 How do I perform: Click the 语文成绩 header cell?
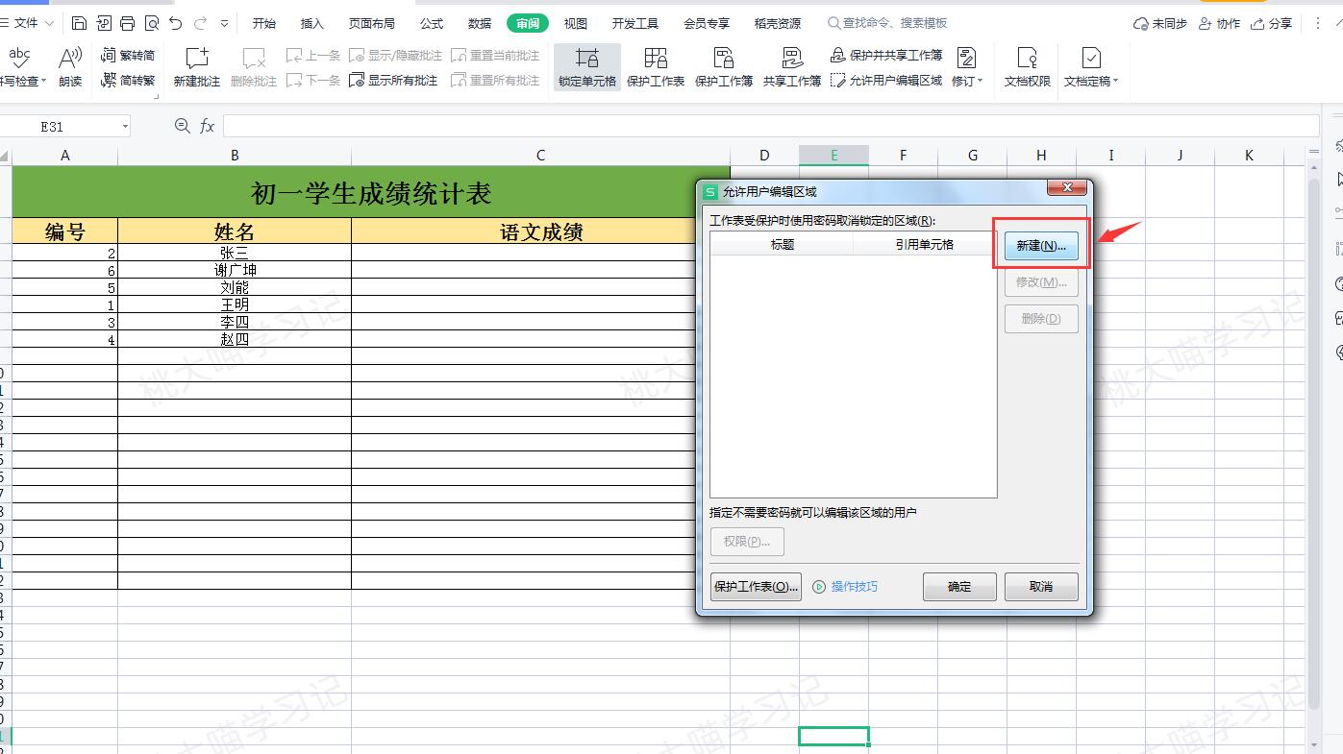[540, 231]
